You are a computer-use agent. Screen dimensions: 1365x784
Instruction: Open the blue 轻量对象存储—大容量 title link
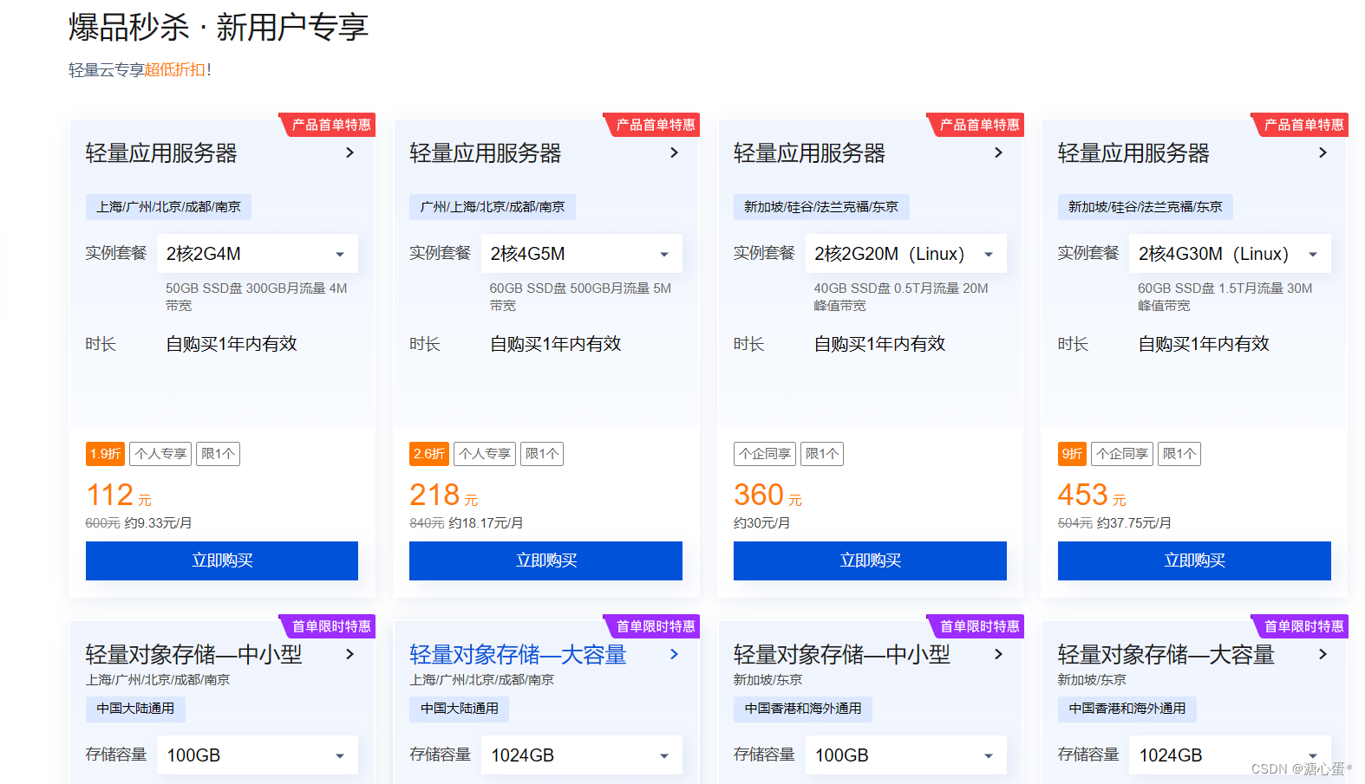pos(518,655)
